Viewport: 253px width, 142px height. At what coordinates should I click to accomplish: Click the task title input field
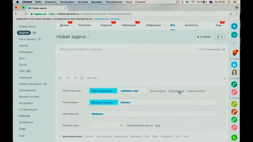click(126, 49)
